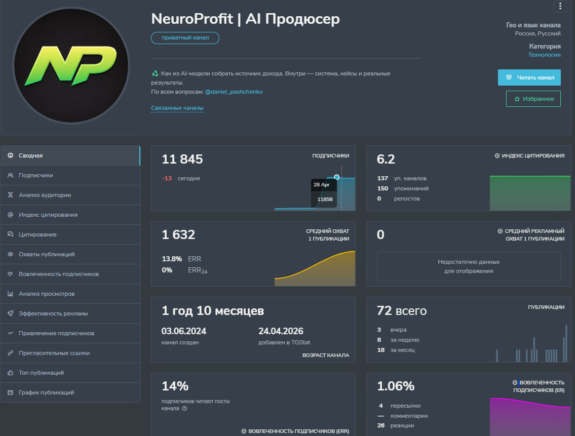Click the help icon beside Вовлеченность подписчиков (ERR)
Screen dimensions: 575x436
pyautogui.click(x=244, y=431)
